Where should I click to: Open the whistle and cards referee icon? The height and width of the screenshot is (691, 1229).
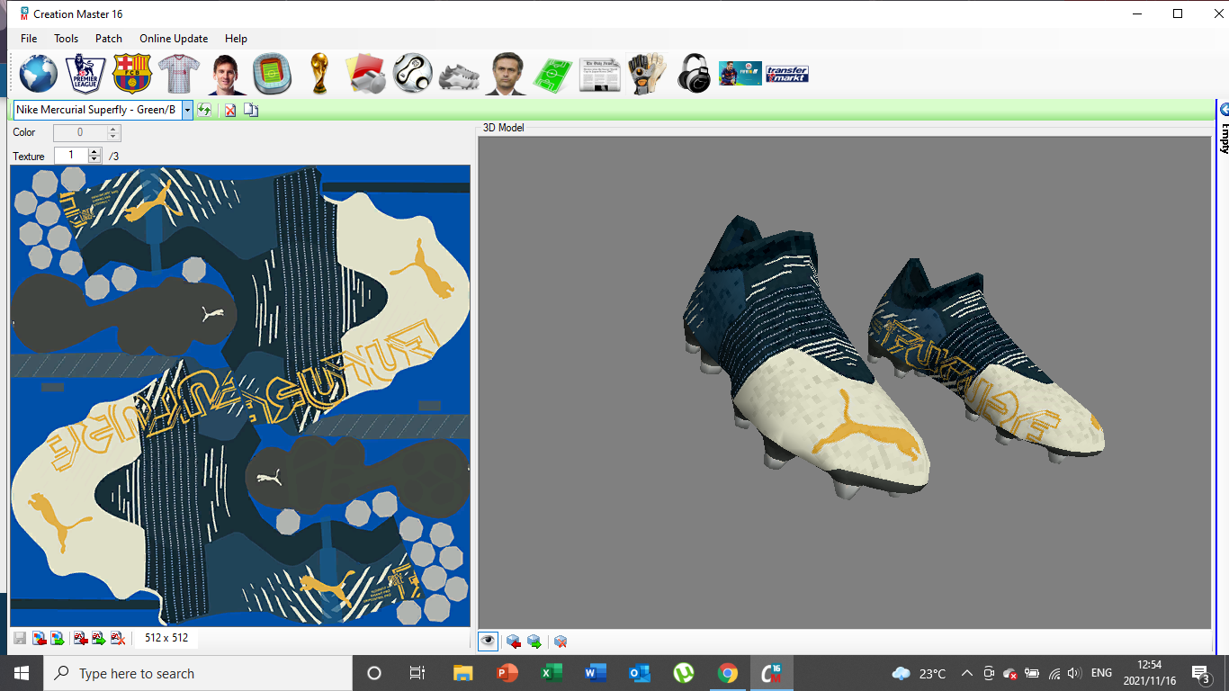coord(365,74)
